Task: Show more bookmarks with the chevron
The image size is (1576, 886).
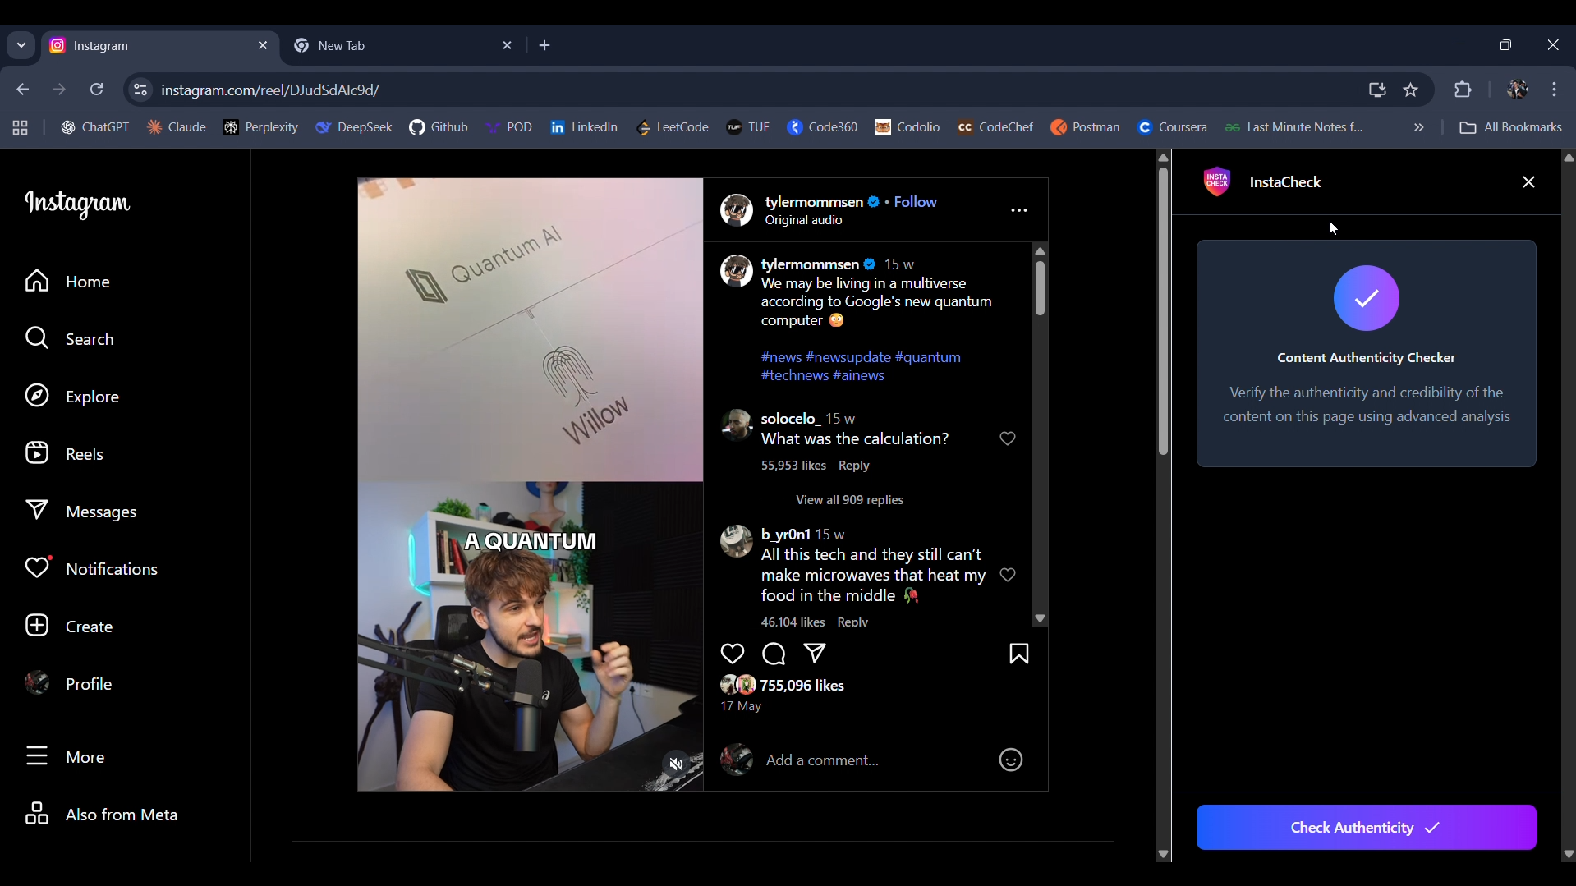Action: (1418, 127)
